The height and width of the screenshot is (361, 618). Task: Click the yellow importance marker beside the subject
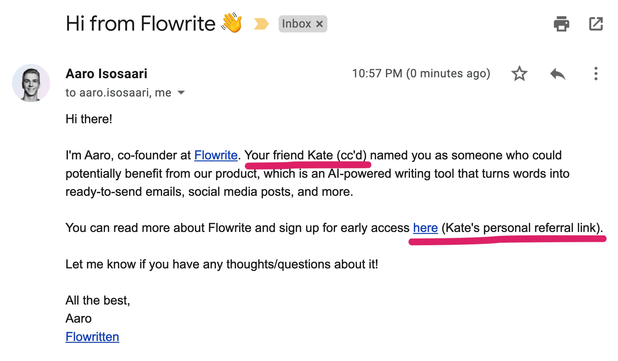click(x=261, y=24)
